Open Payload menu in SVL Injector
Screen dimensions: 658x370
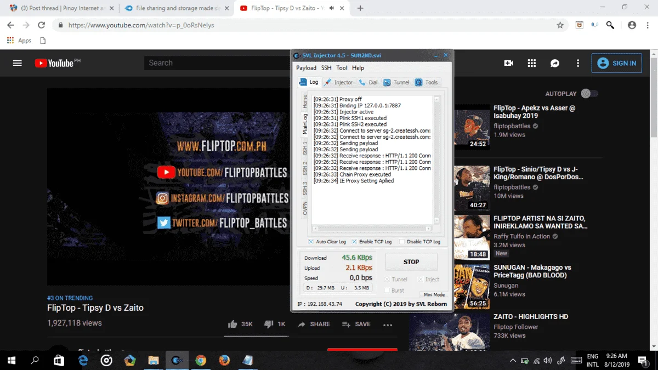[x=306, y=68]
